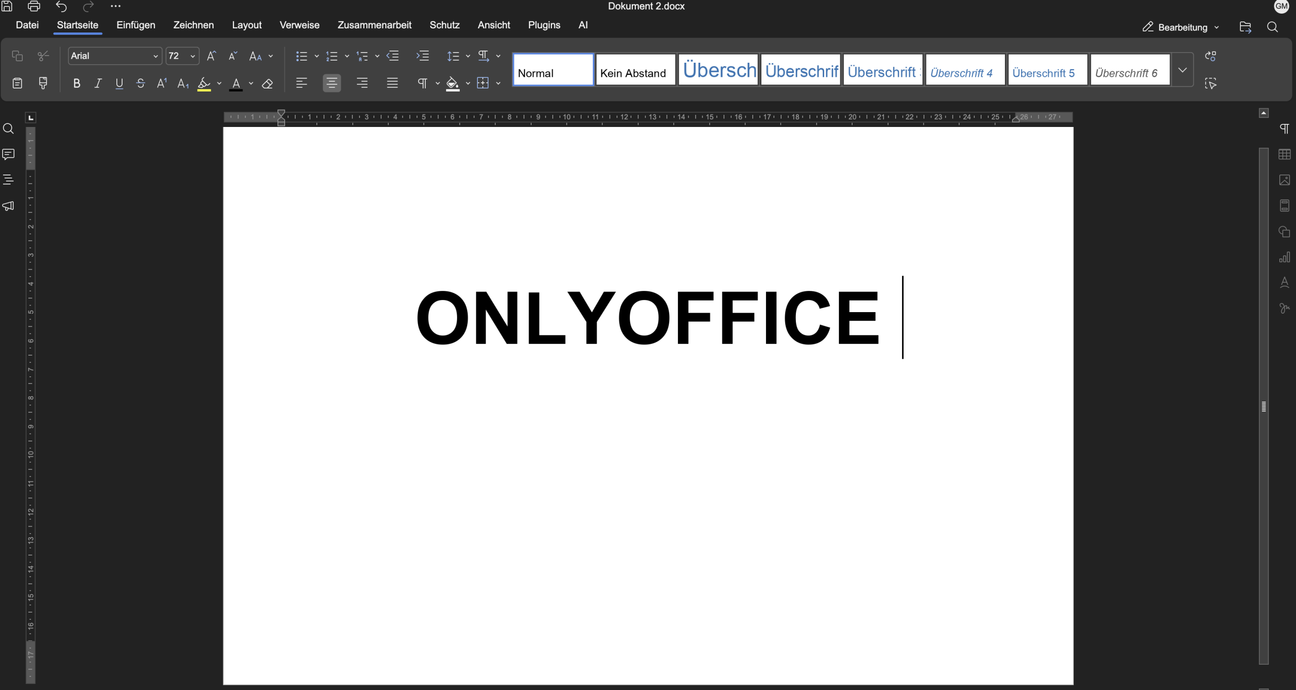Apply Überschrift 6 style

1130,70
